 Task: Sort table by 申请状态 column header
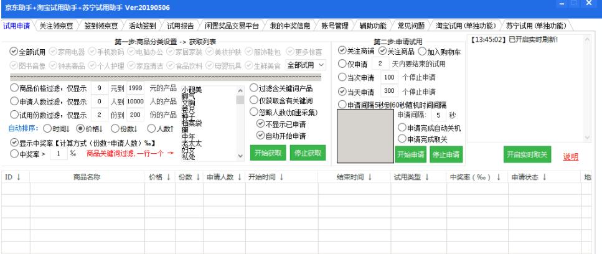pyautogui.click(x=544, y=177)
